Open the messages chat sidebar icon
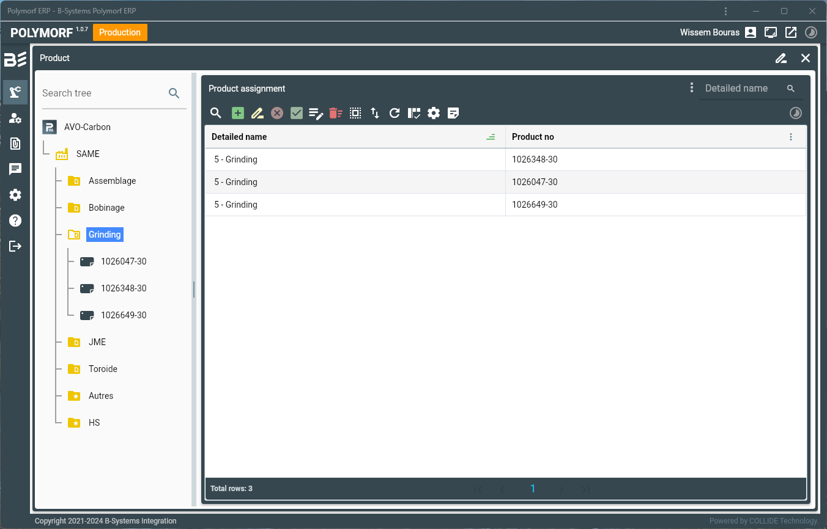 point(15,169)
